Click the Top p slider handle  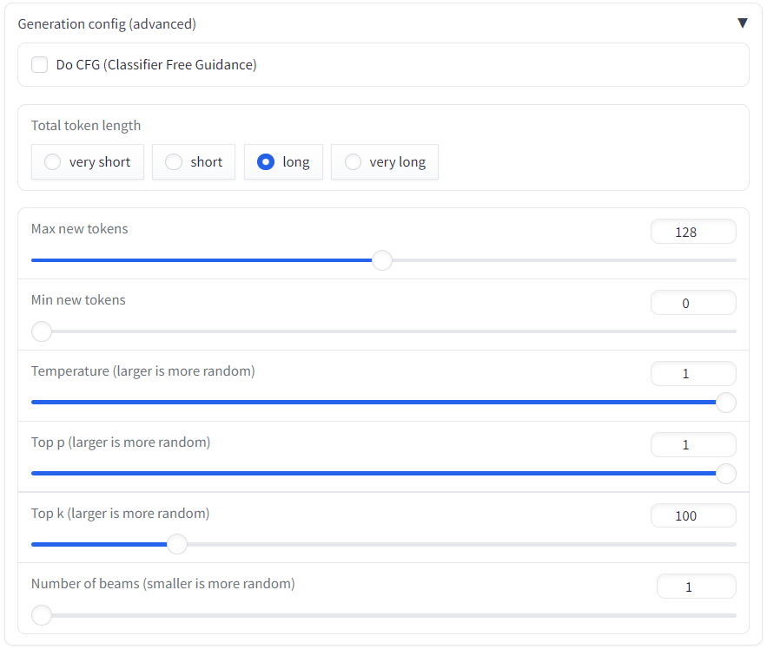(x=725, y=474)
